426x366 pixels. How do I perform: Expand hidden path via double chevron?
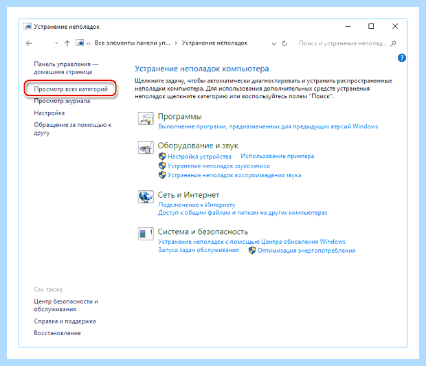[89, 43]
